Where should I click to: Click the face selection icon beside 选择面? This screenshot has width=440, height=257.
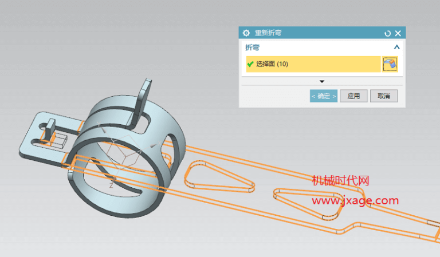[x=390, y=64]
